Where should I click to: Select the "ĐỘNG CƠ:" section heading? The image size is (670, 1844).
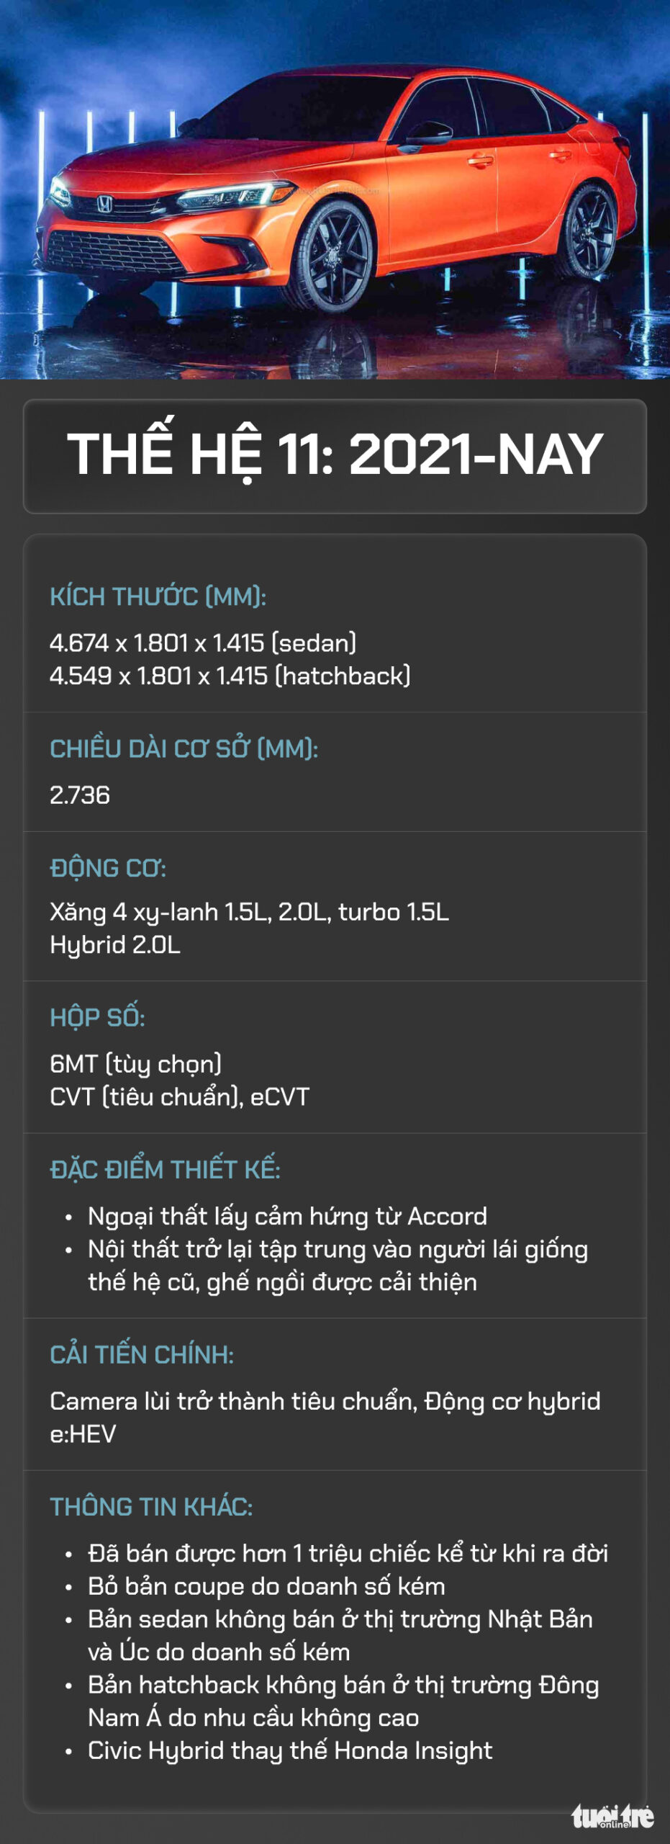coord(108,868)
